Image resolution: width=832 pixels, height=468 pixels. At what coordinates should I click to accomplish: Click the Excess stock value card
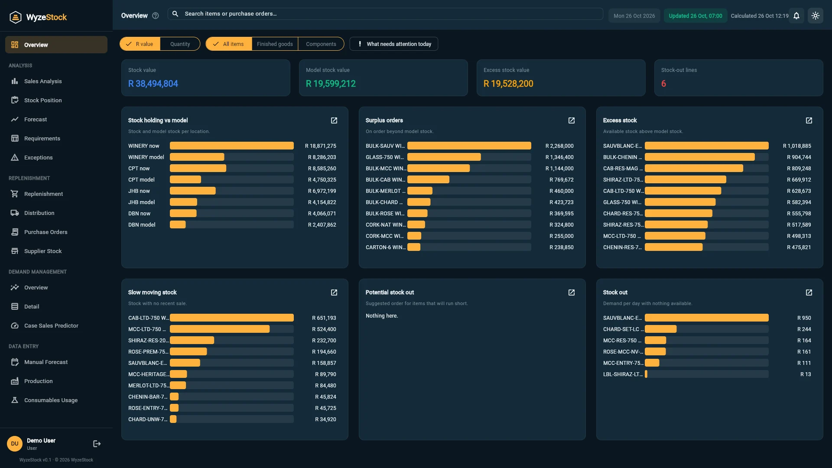pos(561,78)
